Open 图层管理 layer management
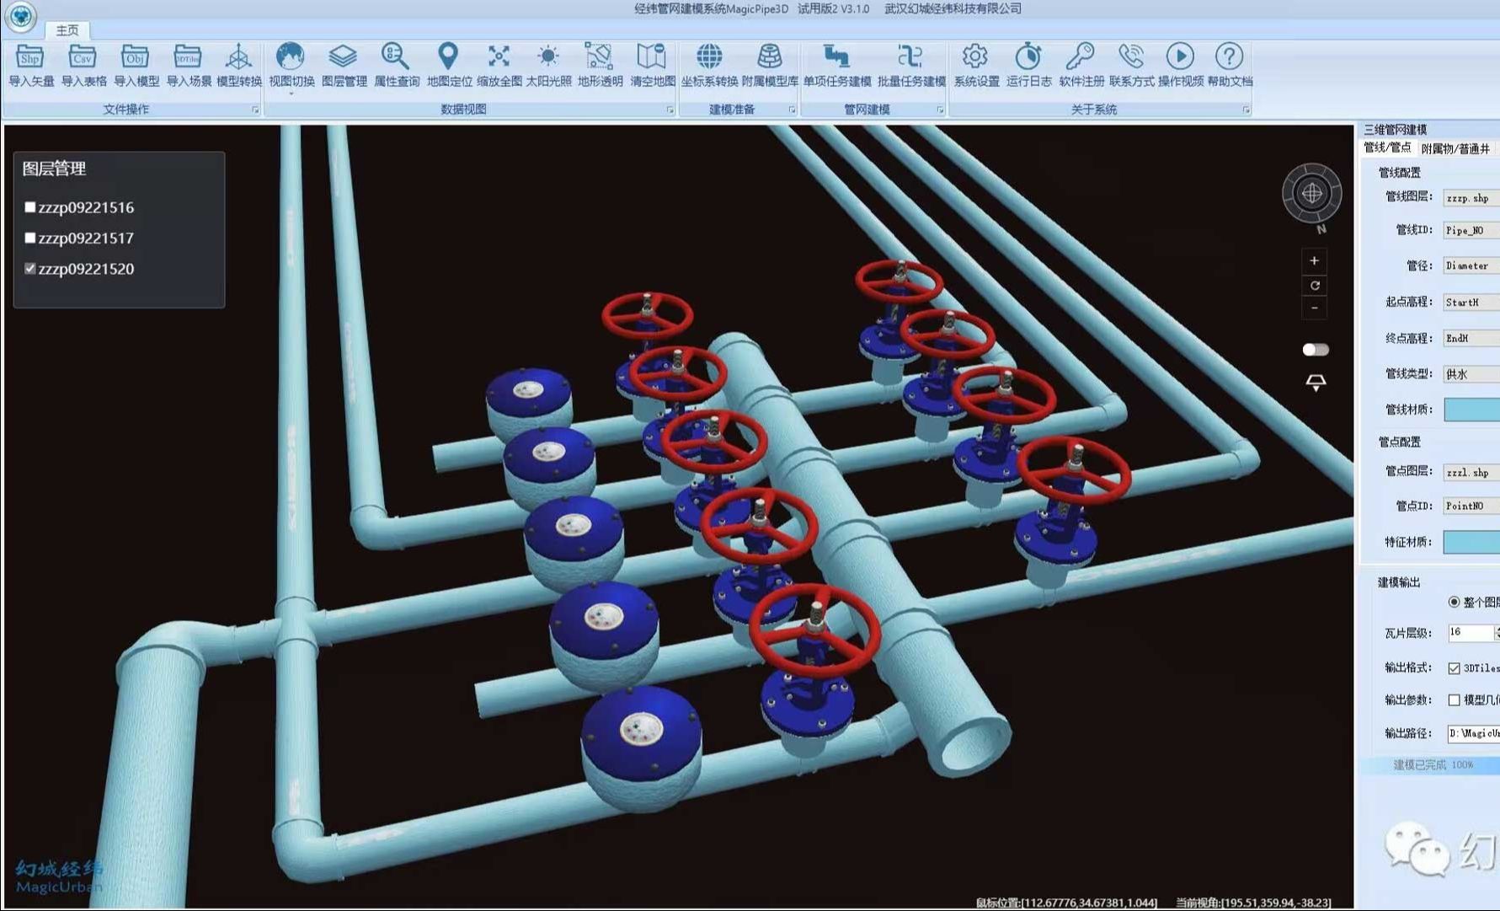This screenshot has width=1500, height=911. pyautogui.click(x=344, y=65)
